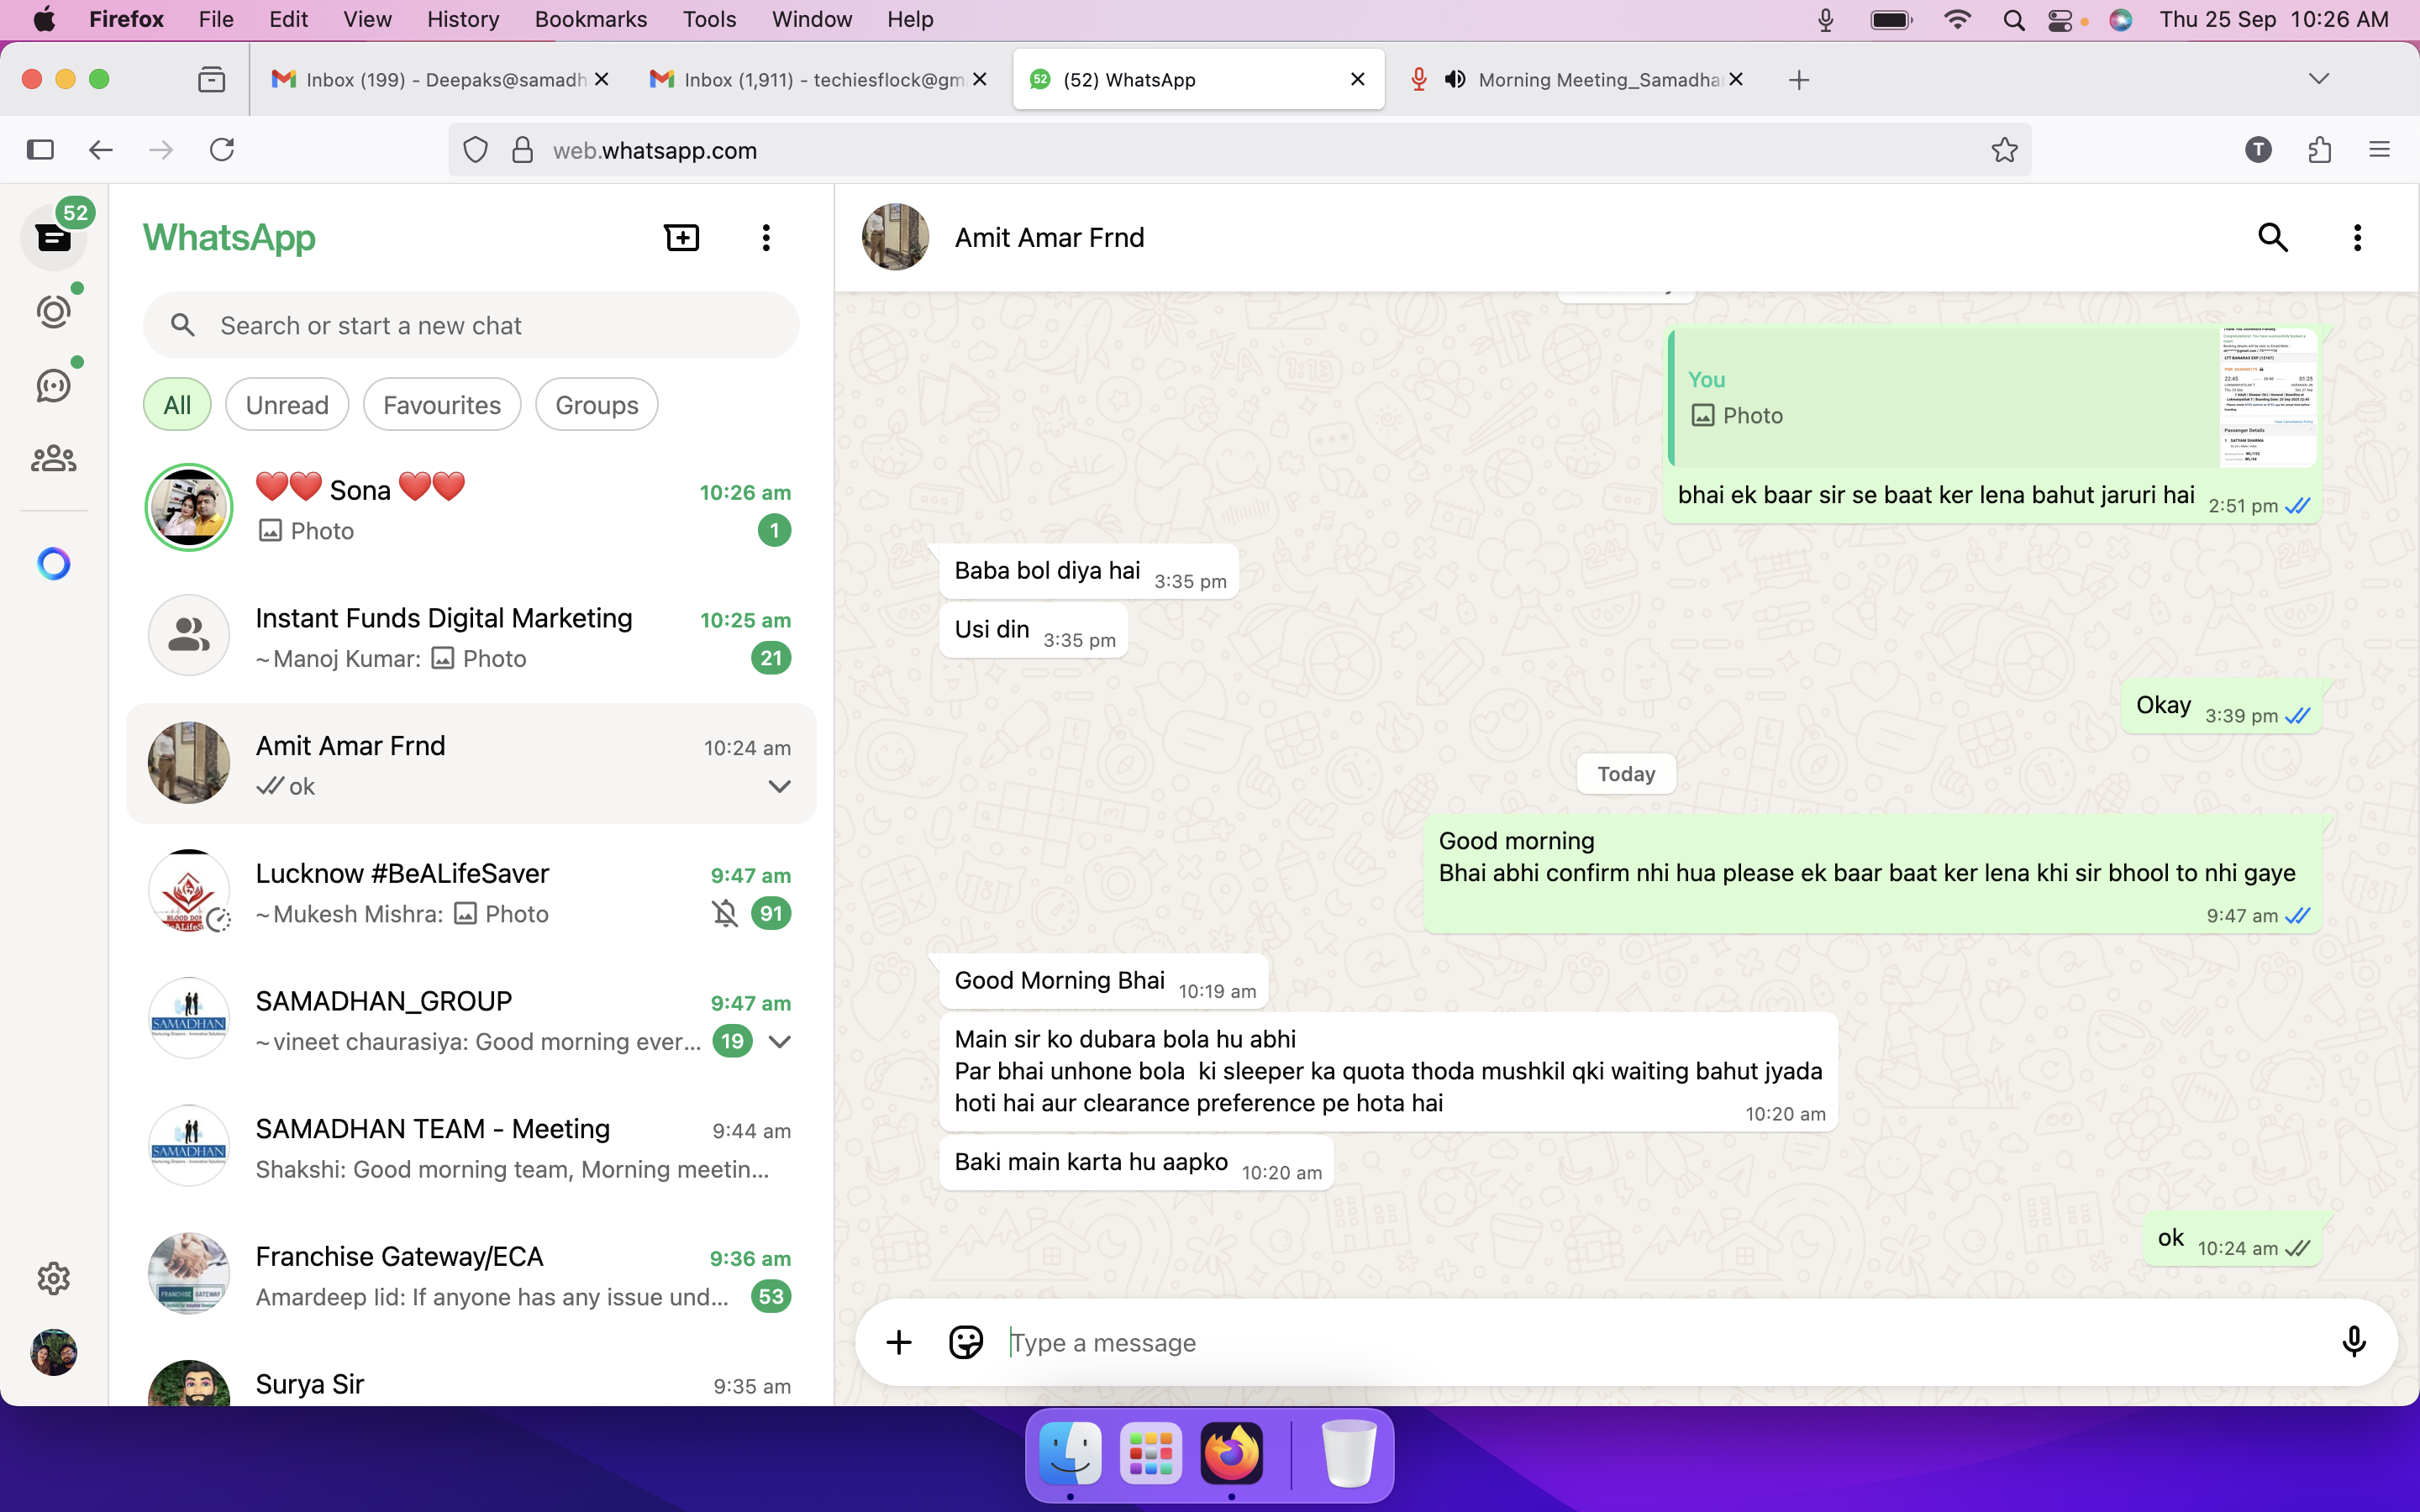Open WhatsApp settings gear icon
This screenshot has height=1512, width=2420.
53,1278
